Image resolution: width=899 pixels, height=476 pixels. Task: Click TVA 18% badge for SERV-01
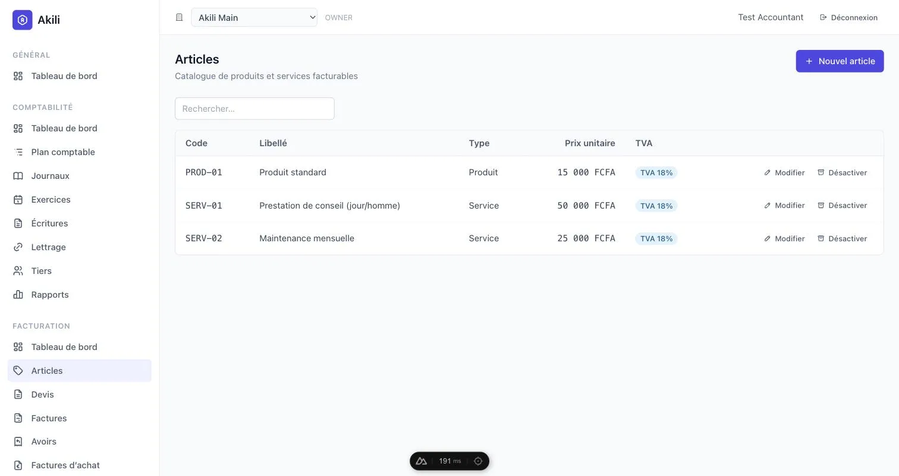pyautogui.click(x=656, y=206)
